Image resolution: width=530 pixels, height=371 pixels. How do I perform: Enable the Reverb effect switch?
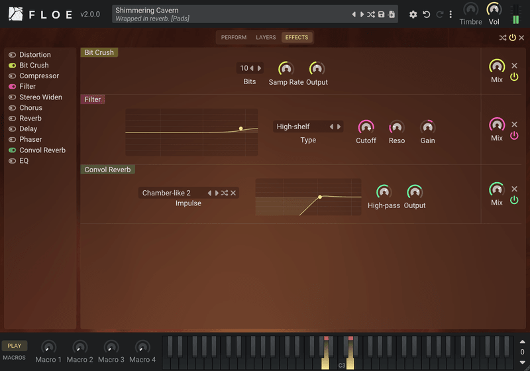tap(12, 119)
